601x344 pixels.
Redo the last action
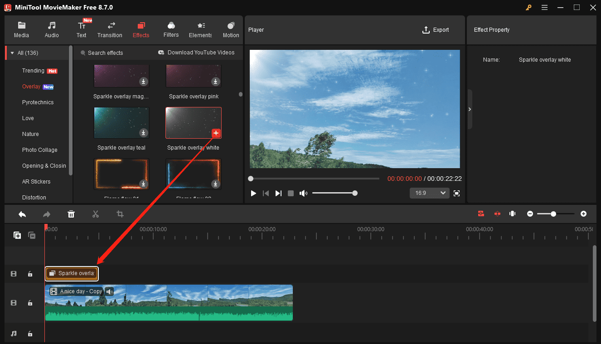coord(47,214)
